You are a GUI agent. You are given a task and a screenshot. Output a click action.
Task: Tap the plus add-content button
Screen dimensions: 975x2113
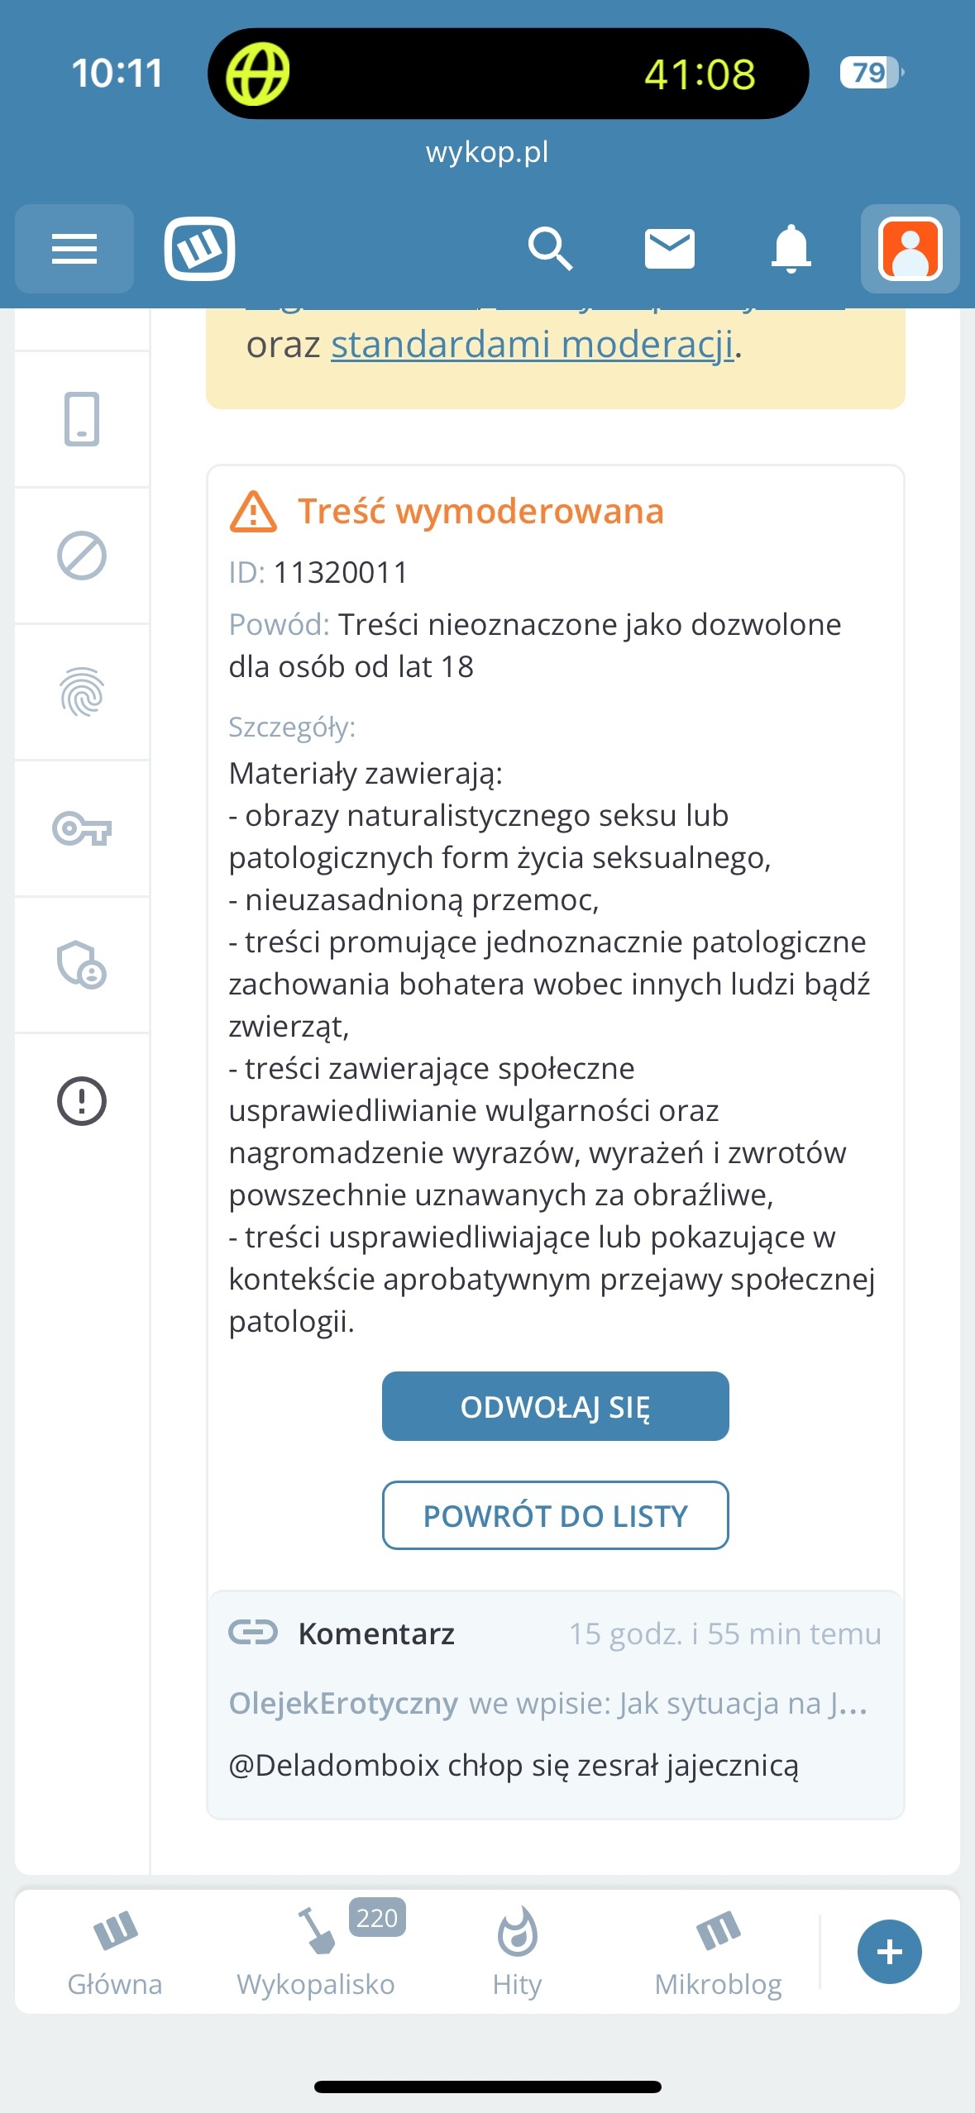889,1952
